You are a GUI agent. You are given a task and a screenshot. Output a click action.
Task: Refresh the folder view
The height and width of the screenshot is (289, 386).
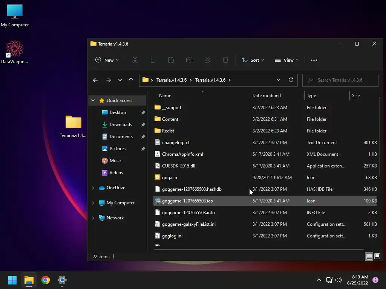pos(291,80)
